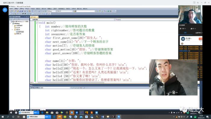Close the cpp editor tab
This screenshot has height=119, width=211.
click(x=37, y=17)
